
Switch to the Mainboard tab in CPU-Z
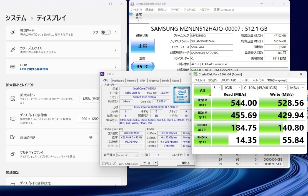click(x=118, y=81)
